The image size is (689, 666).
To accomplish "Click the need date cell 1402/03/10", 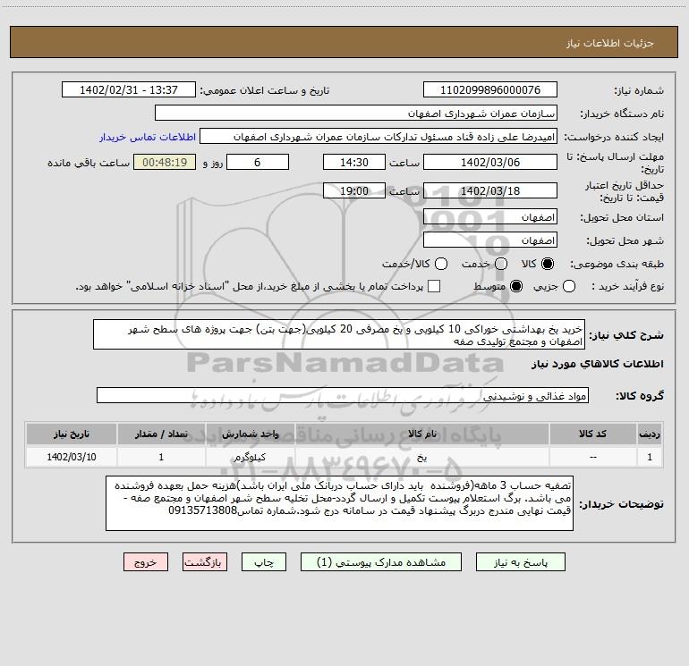I will pyautogui.click(x=72, y=457).
